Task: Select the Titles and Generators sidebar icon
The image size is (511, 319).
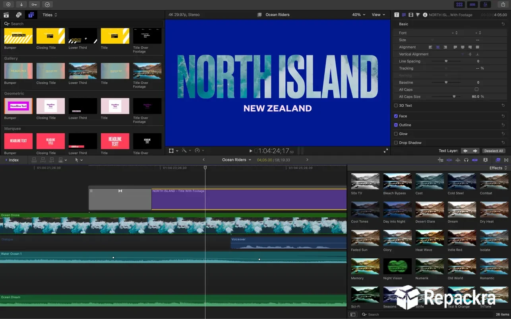Action: pyautogui.click(x=31, y=15)
